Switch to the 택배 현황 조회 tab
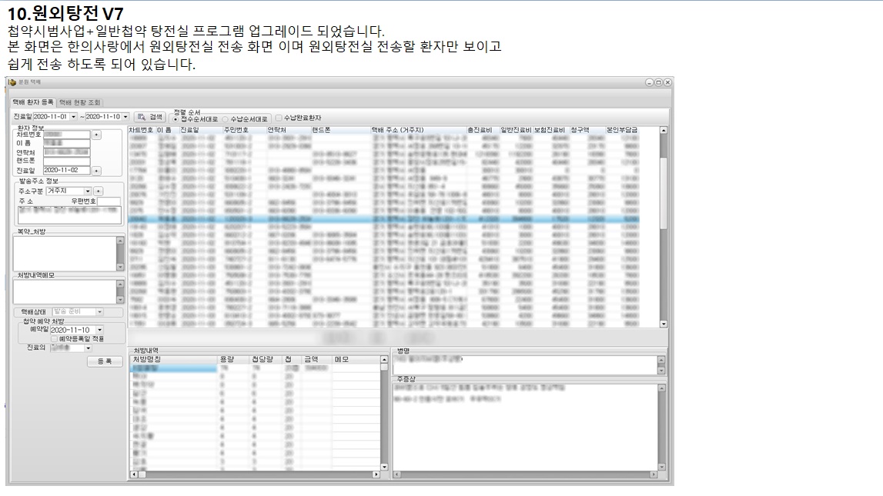883x496 pixels. [80, 102]
